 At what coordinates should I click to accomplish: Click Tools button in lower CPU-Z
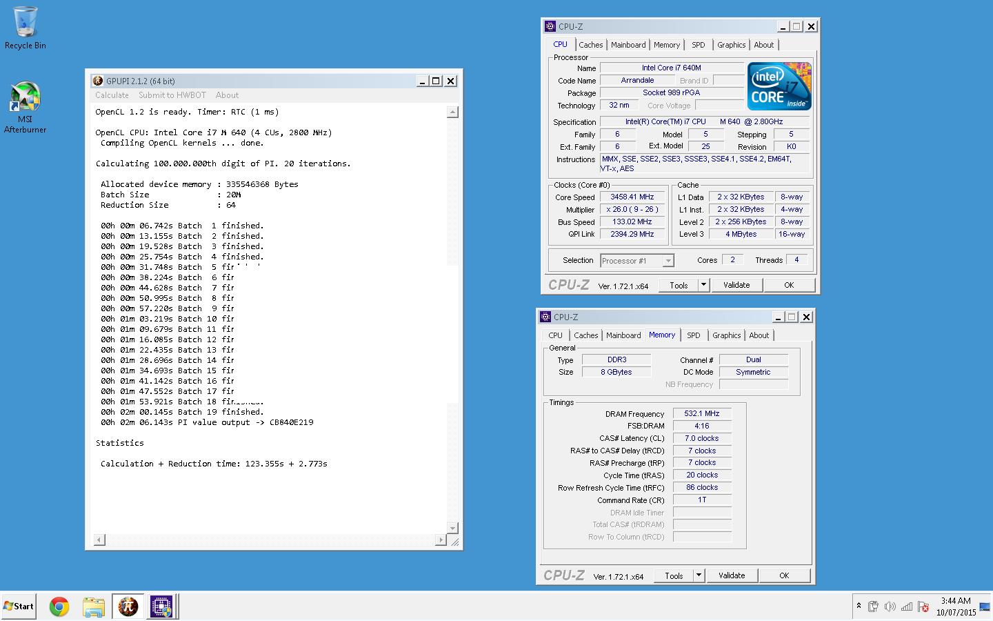(x=674, y=575)
